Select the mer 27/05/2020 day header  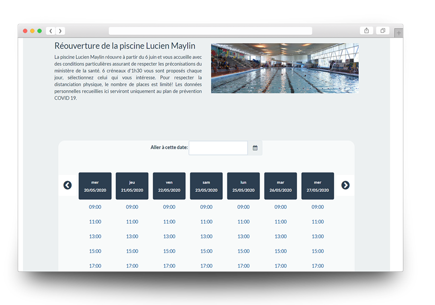(x=317, y=186)
